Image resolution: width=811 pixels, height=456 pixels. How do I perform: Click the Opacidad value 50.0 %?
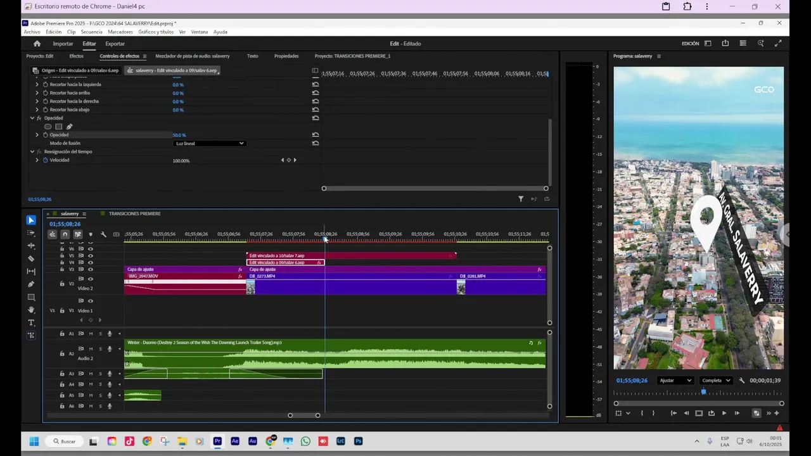pyautogui.click(x=179, y=135)
